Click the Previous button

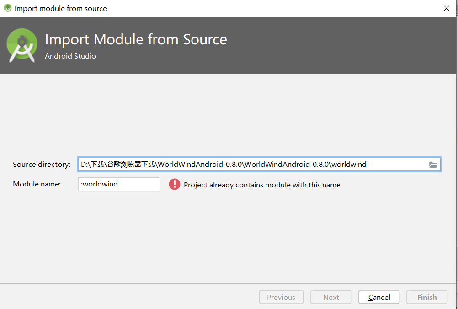pyautogui.click(x=281, y=297)
